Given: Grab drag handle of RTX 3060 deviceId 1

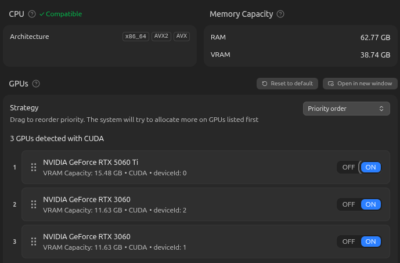Looking at the screenshot, I should point(34,242).
